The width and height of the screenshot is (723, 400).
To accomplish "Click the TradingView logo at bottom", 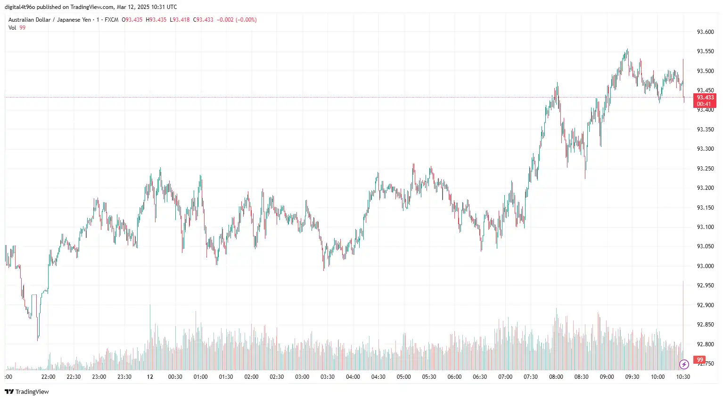I will click(27, 392).
